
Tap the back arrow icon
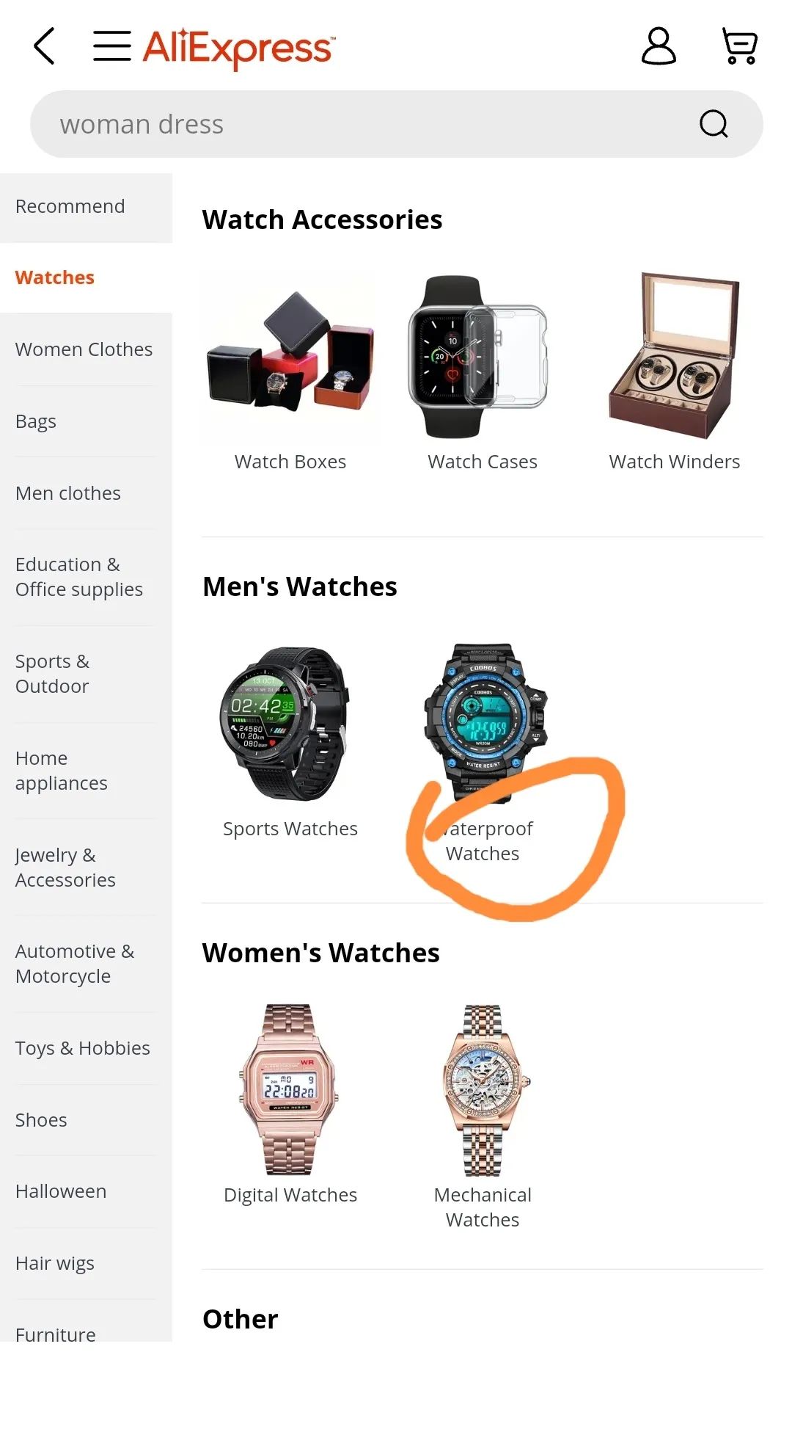(x=45, y=46)
